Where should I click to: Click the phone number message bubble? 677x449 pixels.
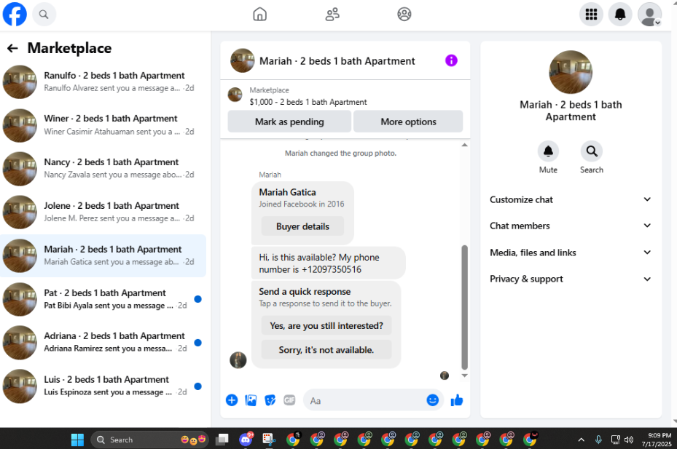tap(328, 263)
